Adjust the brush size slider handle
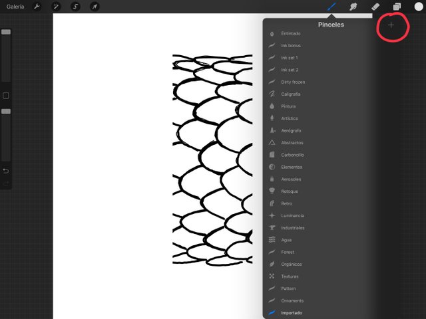 (6, 32)
